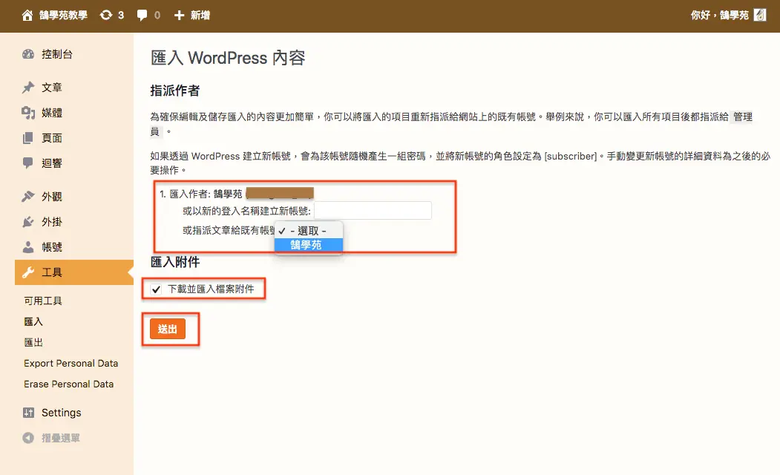Screen dimensions: 780x475
Task: Click the 帳號 user icon
Action: pyautogui.click(x=28, y=247)
